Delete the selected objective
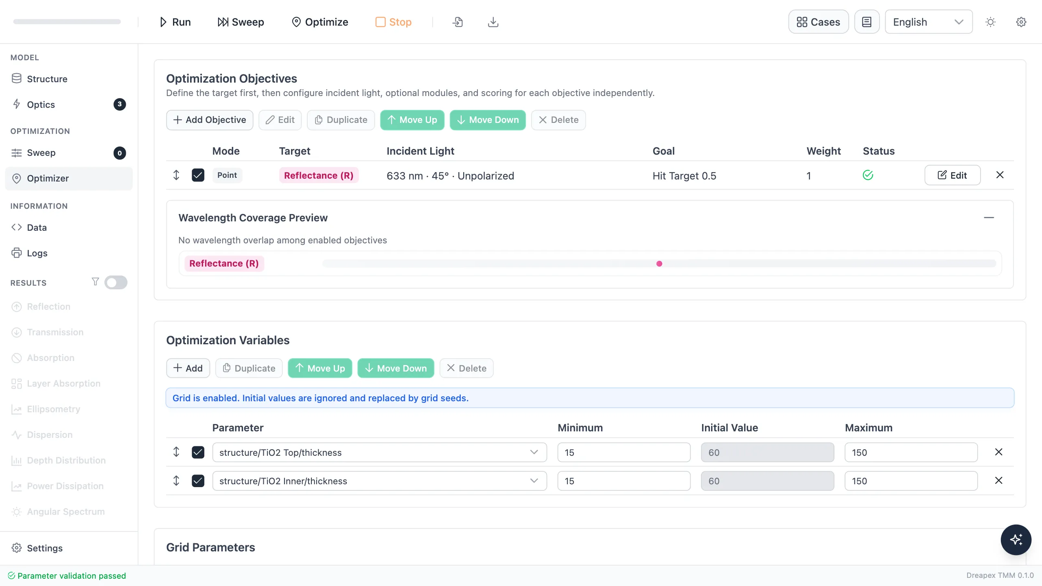The image size is (1042, 586). (x=558, y=120)
